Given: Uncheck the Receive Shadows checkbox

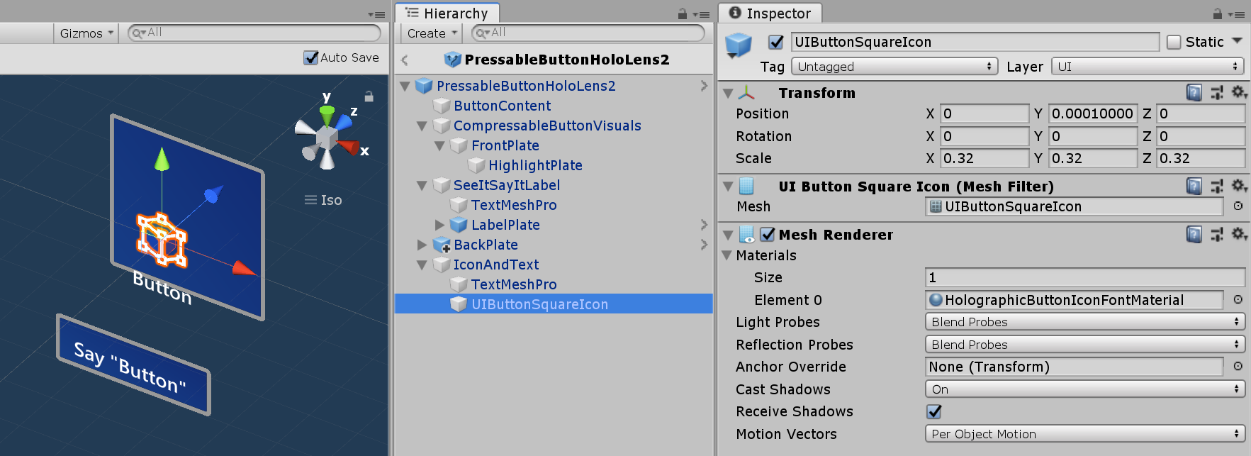Looking at the screenshot, I should [x=934, y=411].
